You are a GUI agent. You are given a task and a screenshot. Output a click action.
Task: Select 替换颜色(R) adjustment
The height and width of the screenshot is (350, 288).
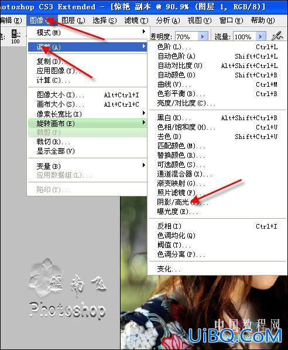[218, 155]
